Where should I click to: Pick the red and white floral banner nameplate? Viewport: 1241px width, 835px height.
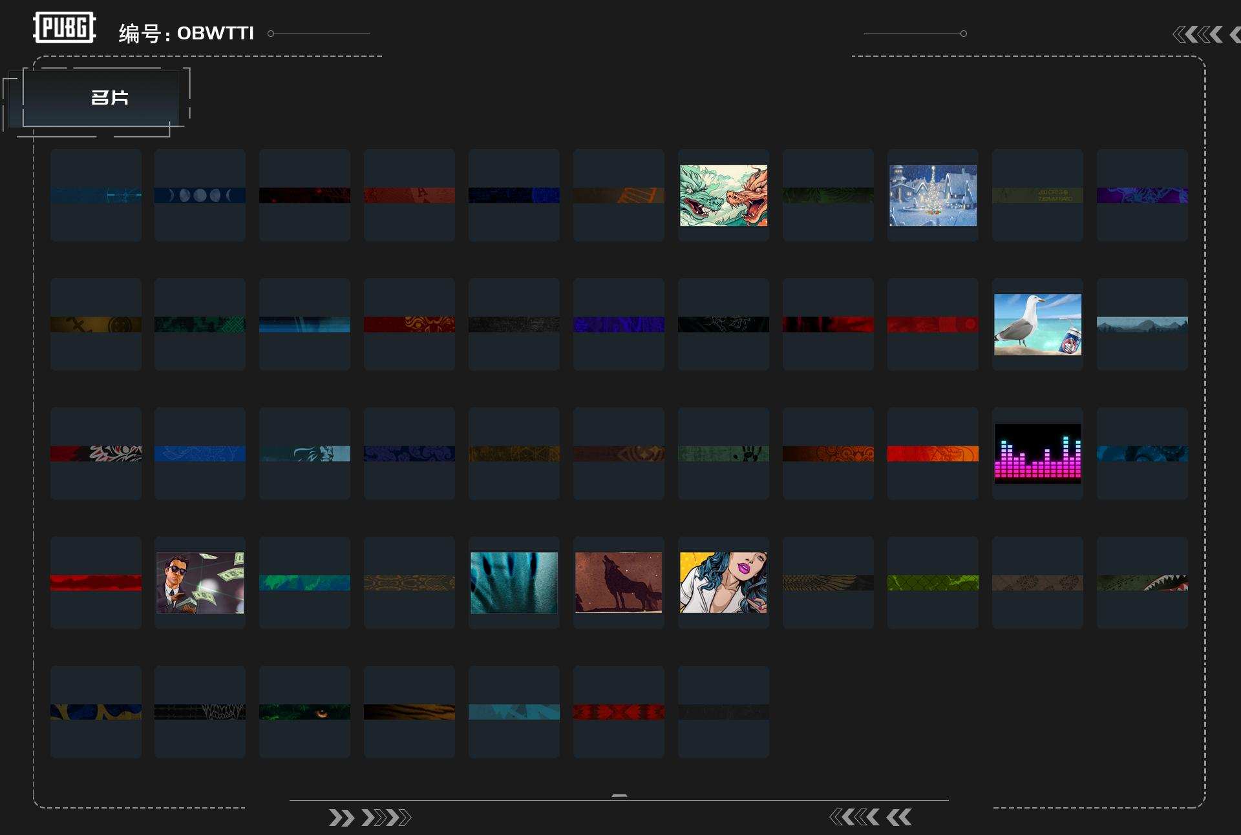pos(96,453)
